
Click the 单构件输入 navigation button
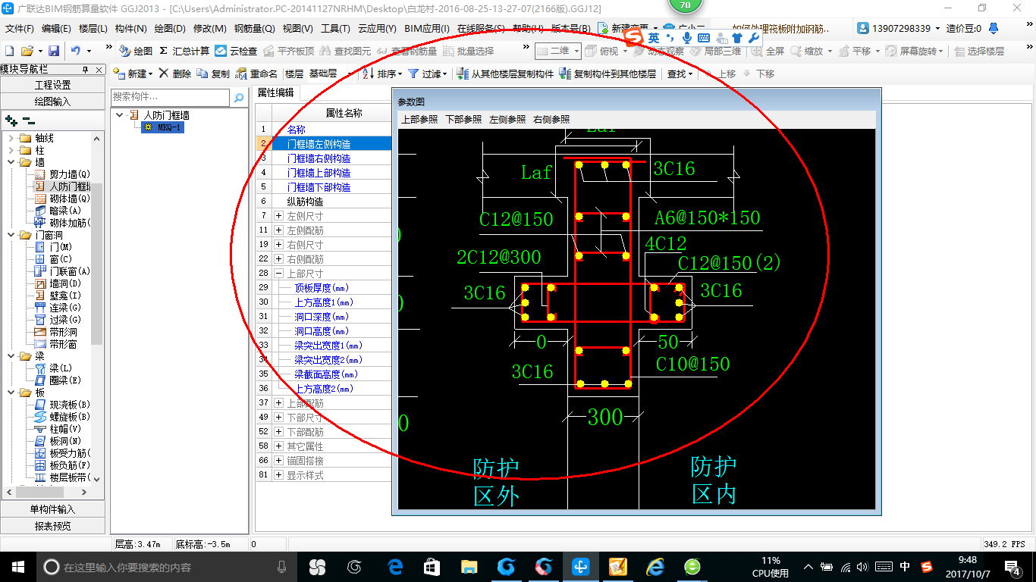tap(53, 509)
